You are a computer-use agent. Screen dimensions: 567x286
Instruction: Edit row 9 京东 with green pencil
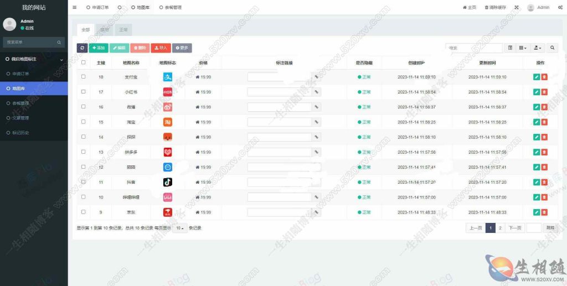tap(537, 212)
